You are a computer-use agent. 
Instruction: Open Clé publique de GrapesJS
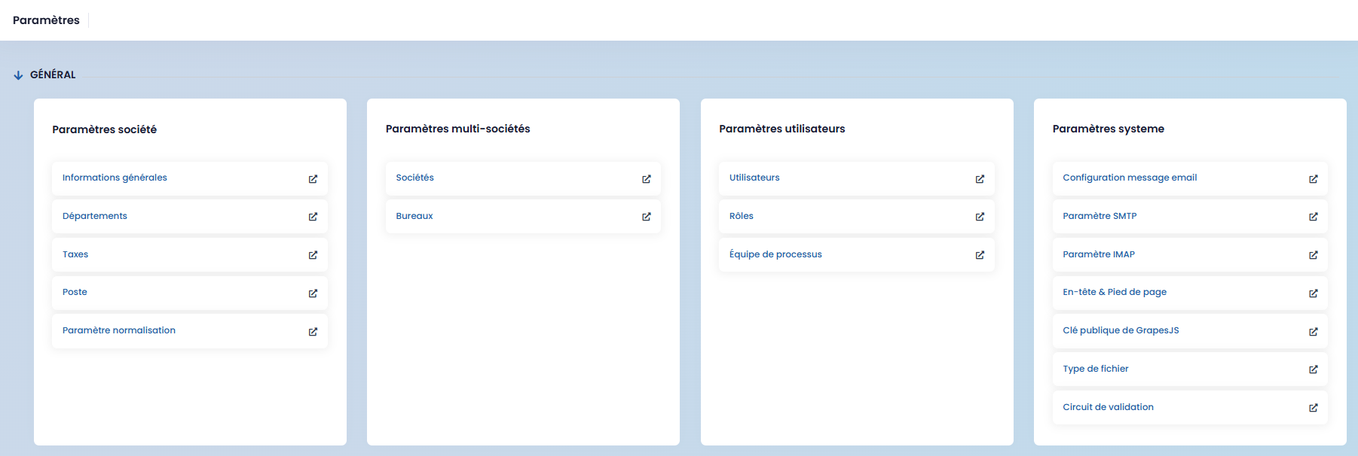click(1120, 330)
